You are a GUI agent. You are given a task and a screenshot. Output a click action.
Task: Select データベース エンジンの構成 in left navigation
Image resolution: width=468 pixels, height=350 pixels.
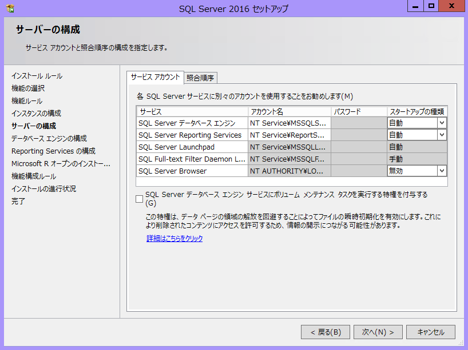pyautogui.click(x=49, y=139)
